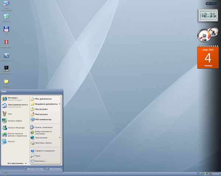Open the Корзина recycle bin desktop icon

coord(6,17)
